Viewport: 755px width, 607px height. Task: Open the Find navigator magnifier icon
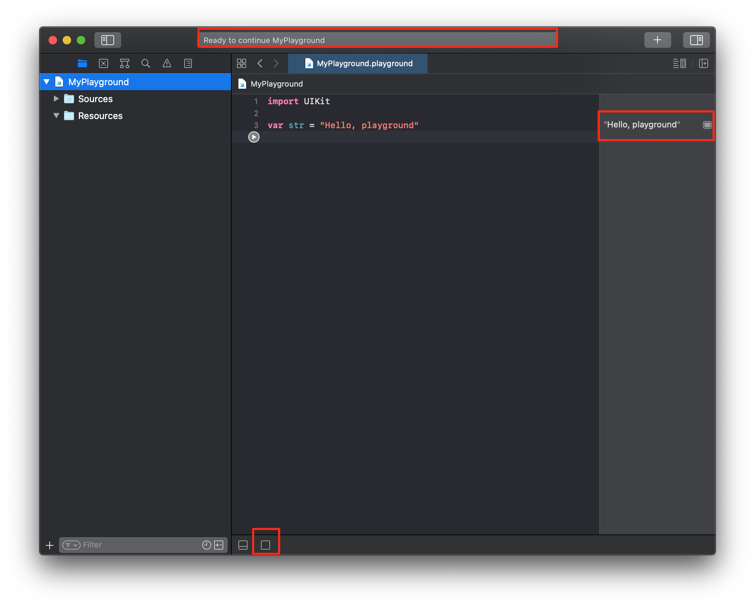coord(145,63)
